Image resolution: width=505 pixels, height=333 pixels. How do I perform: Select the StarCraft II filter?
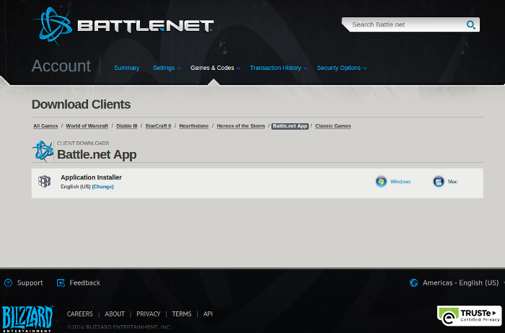click(x=158, y=126)
